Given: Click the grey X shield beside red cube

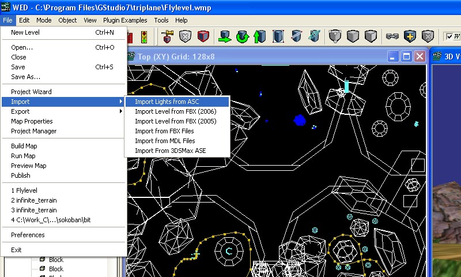Looking at the screenshot, I should click(x=185, y=36).
